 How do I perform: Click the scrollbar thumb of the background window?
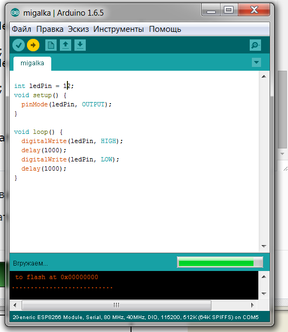pyautogui.click(x=282, y=110)
